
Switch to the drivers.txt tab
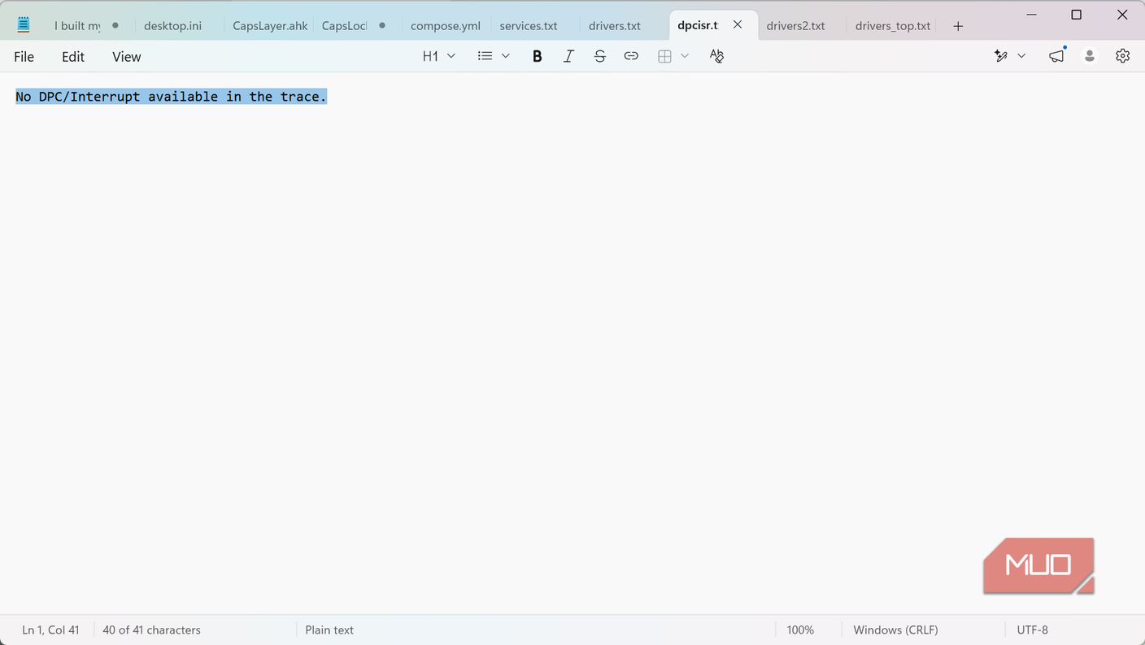pyautogui.click(x=615, y=26)
